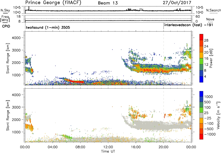Click the "3000" tick of the velocity panel

point(16,107)
